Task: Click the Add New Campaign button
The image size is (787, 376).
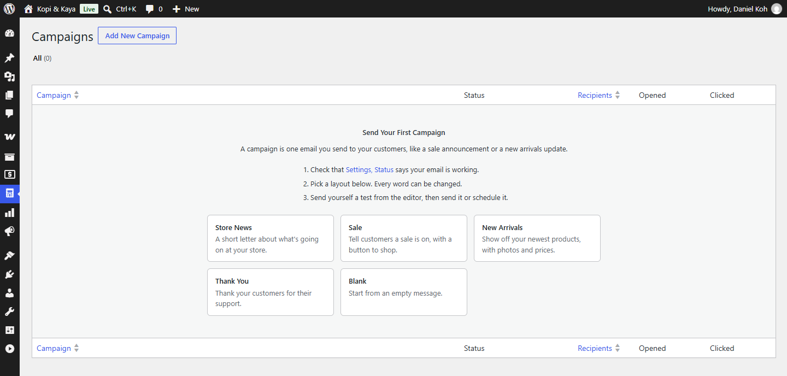Action: tap(137, 36)
